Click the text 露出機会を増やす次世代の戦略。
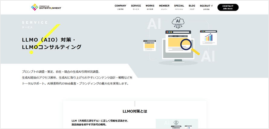 pyautogui.click(x=89, y=125)
